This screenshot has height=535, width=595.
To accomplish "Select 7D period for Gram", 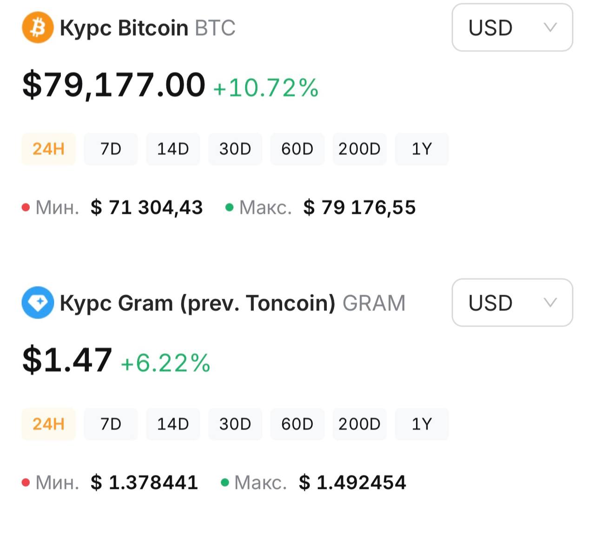I will click(x=111, y=424).
